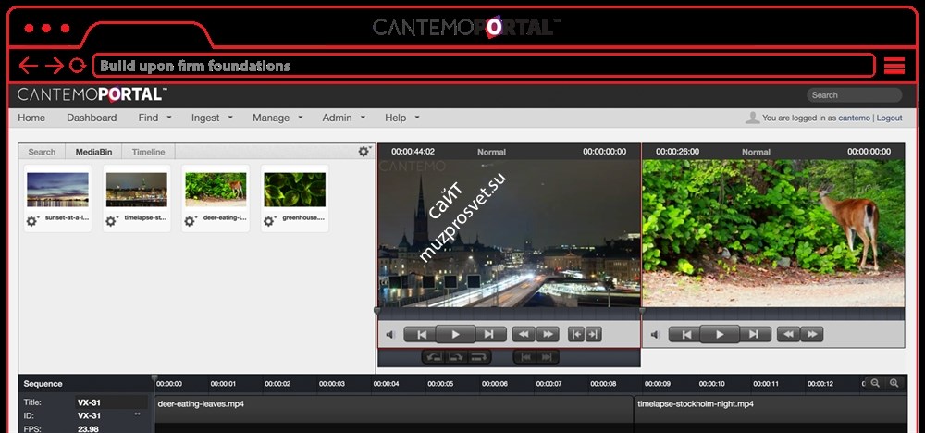This screenshot has height=433, width=925.
Task: Skip to end in deer player
Action: point(754,335)
